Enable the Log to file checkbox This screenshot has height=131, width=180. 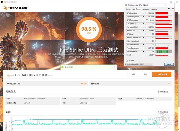[127, 61]
